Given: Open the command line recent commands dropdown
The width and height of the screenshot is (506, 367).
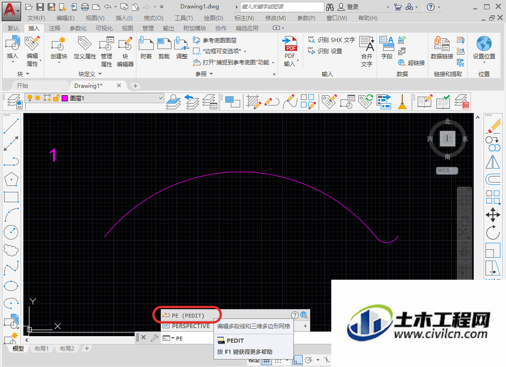Looking at the screenshot, I should (169, 339).
